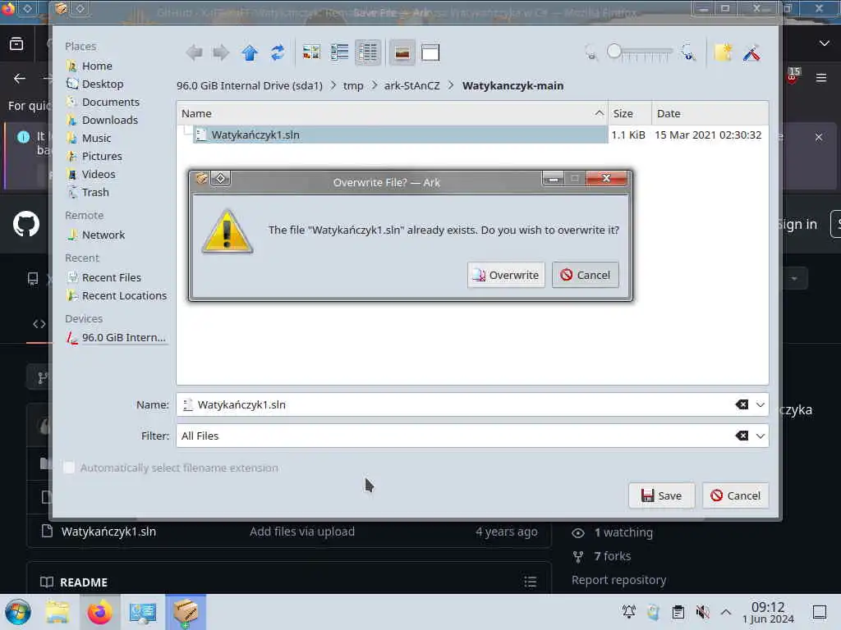Clear the Name field text
Image resolution: width=841 pixels, height=630 pixels.
[742, 405]
